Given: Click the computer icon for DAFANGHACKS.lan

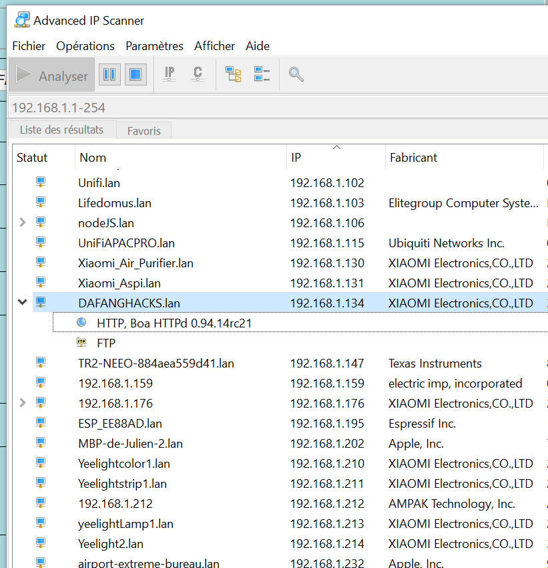Looking at the screenshot, I should coord(41,302).
